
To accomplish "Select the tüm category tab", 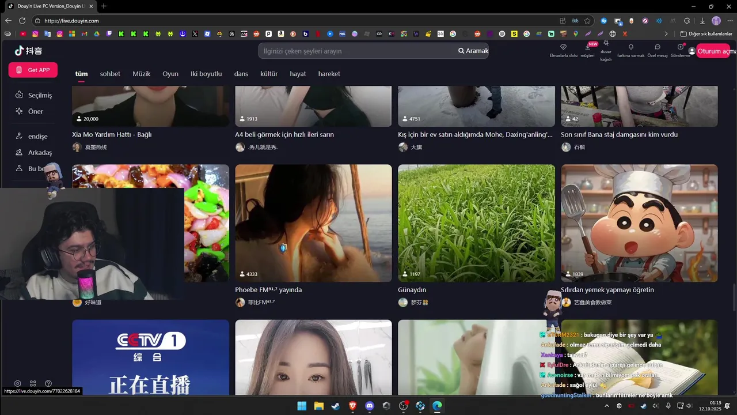I will click(81, 74).
